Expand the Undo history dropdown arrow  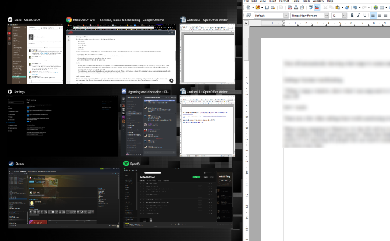coord(360,8)
